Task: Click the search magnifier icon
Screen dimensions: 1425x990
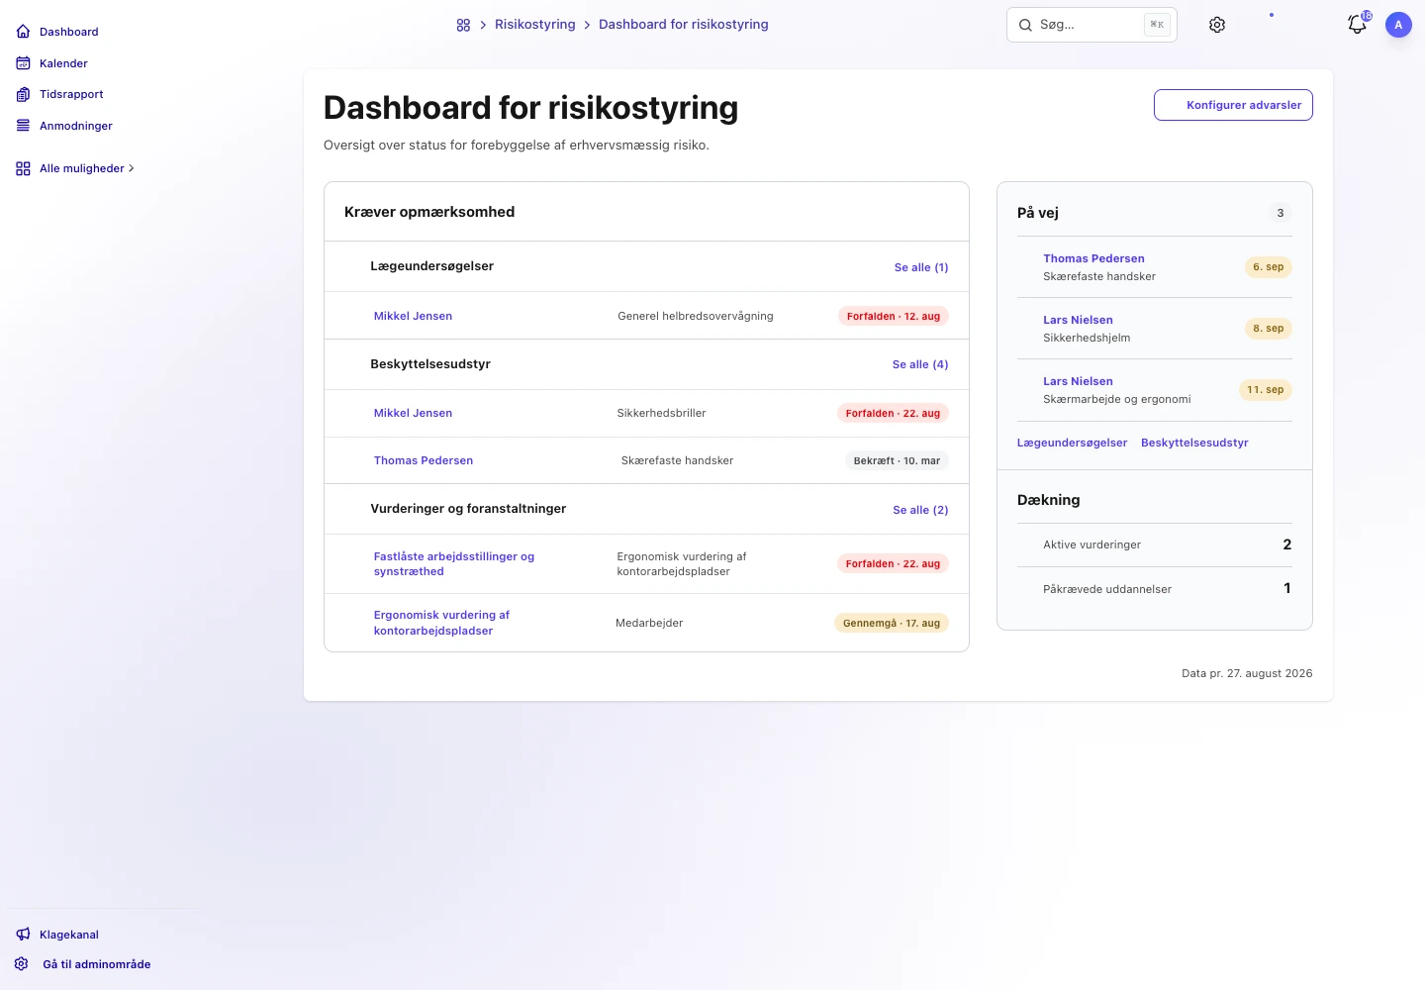Action: point(1025,25)
